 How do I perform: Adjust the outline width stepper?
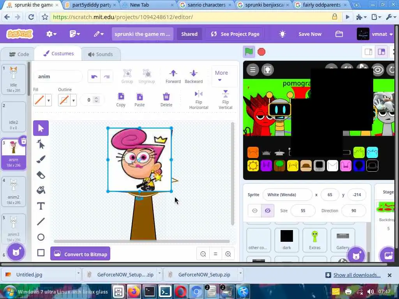click(96, 100)
